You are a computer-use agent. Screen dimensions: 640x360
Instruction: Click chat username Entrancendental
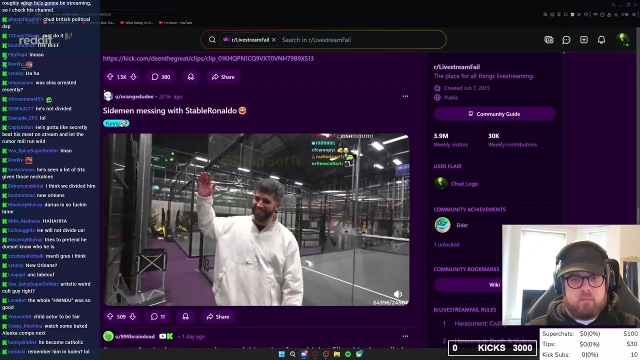pyautogui.click(x=26, y=186)
